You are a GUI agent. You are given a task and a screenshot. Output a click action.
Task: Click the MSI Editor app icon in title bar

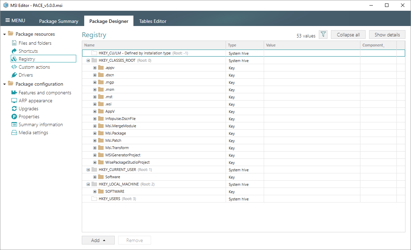pos(6,5)
